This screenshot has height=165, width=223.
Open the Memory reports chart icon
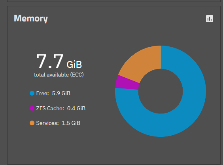tap(210, 19)
